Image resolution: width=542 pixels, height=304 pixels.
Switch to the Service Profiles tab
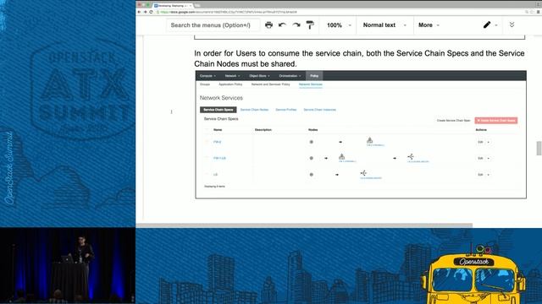click(x=286, y=110)
